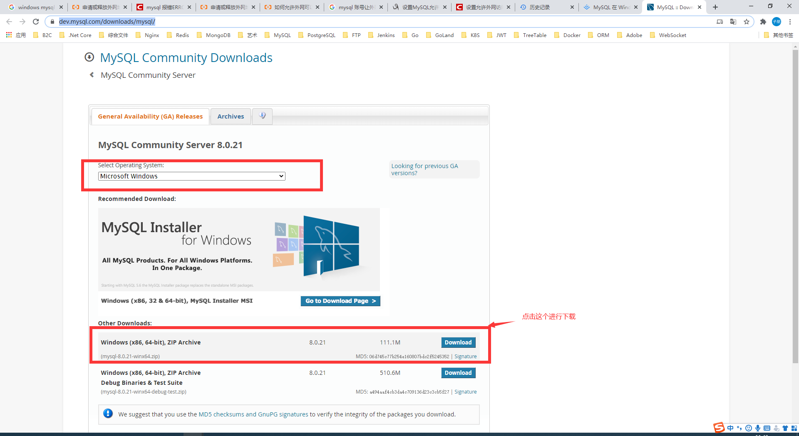Download the 510.6M Debug Binaries archive
799x436 pixels.
(458, 373)
